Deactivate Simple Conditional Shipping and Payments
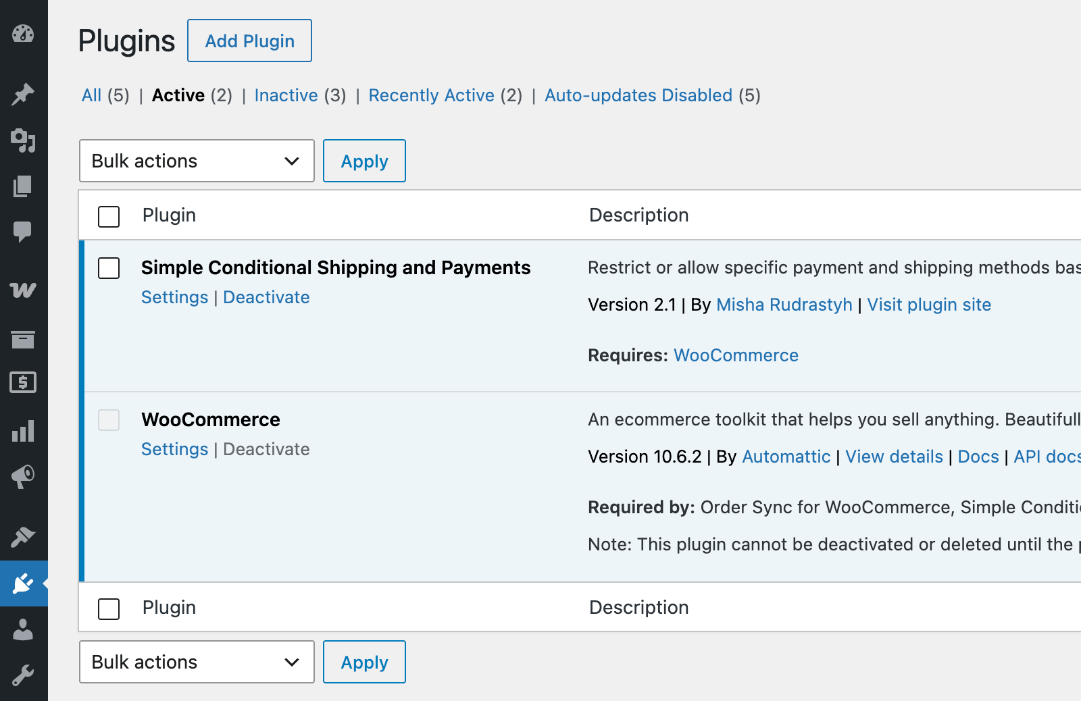Viewport: 1081px width, 701px height. point(266,297)
